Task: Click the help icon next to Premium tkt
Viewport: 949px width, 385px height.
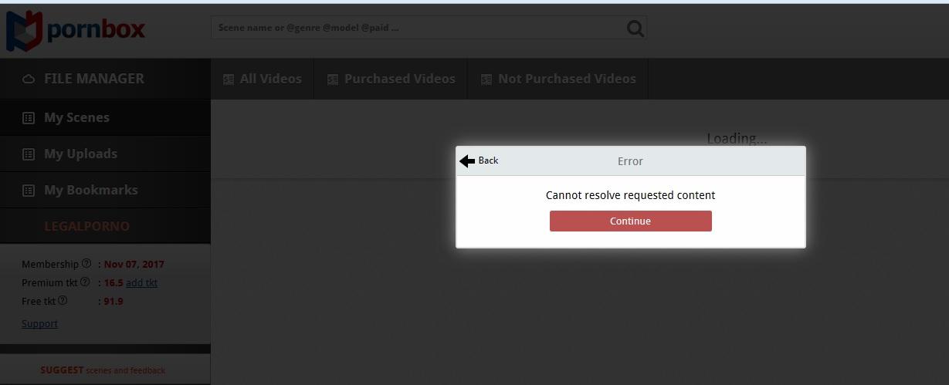Action: pyautogui.click(x=85, y=282)
